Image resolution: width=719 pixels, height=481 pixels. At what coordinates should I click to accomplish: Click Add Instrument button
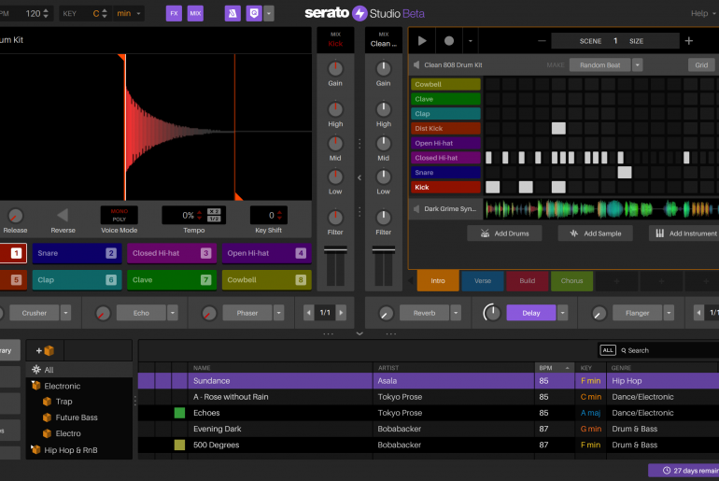684,233
